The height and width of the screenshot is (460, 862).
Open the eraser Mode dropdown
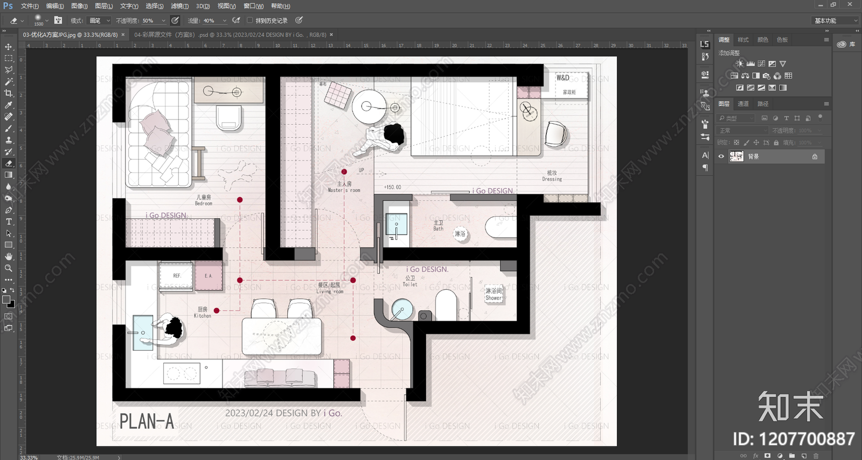tap(100, 20)
